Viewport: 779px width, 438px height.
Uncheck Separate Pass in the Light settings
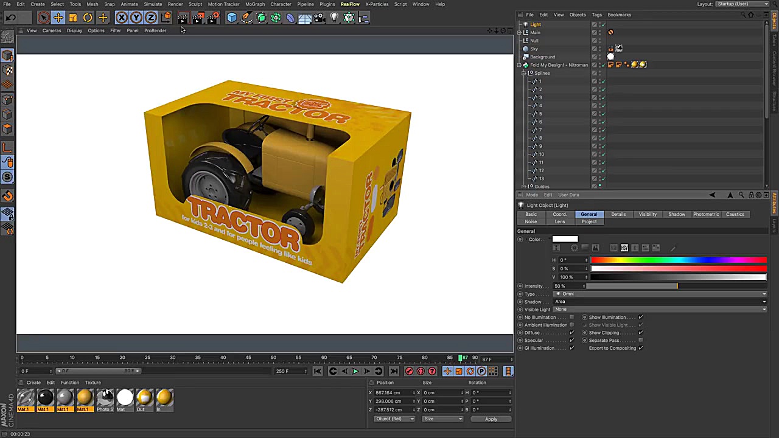[640, 340]
